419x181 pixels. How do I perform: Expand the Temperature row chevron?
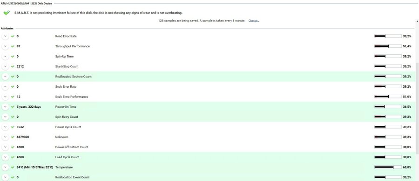click(x=5, y=168)
